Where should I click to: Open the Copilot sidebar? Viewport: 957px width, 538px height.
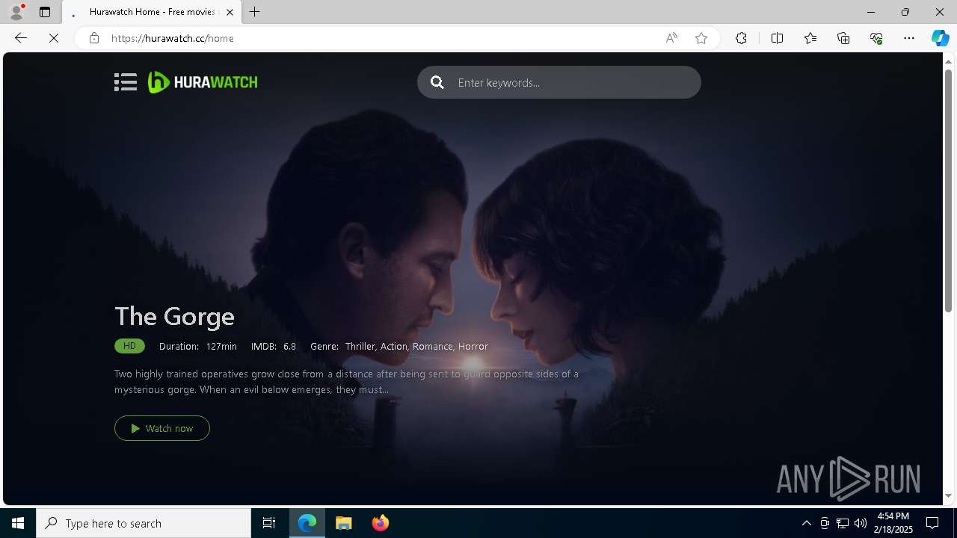tap(940, 38)
